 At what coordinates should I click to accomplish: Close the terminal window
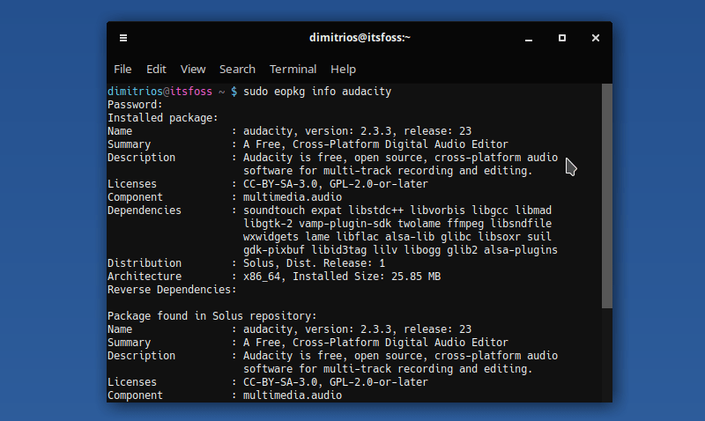pos(596,38)
